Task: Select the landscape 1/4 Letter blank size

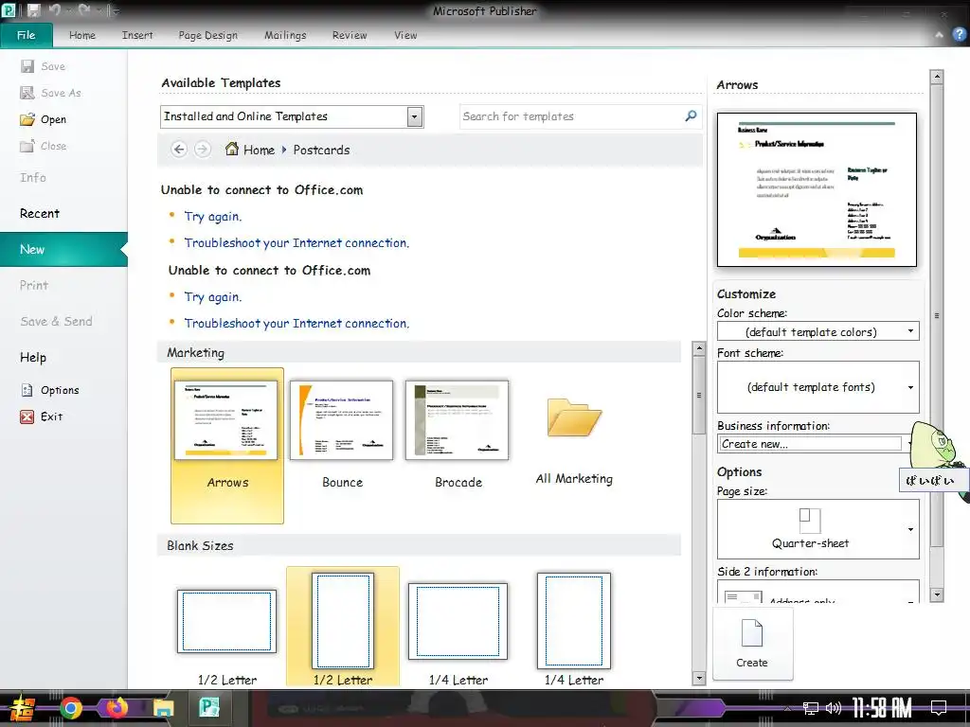Action: point(458,621)
